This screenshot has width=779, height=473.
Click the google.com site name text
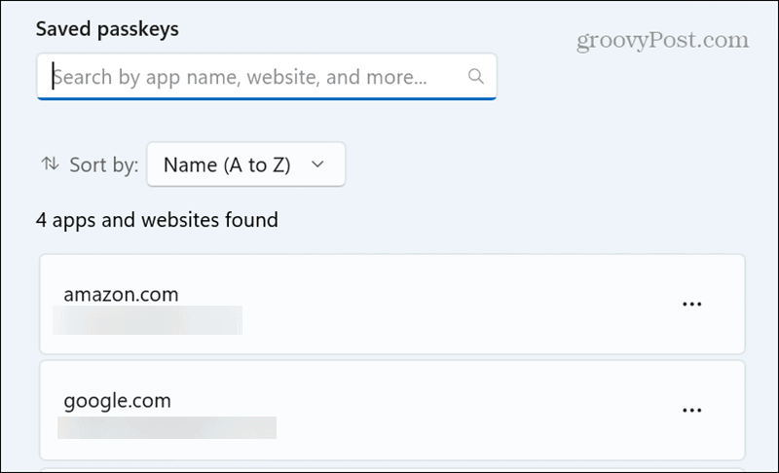[117, 400]
